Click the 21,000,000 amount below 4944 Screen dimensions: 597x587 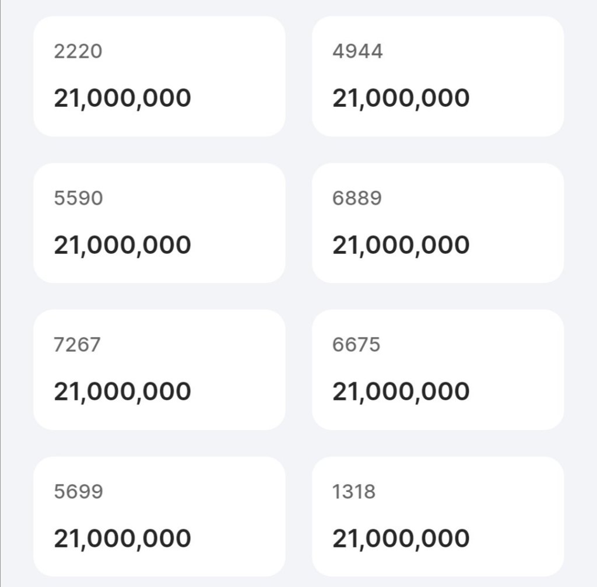[x=401, y=98]
